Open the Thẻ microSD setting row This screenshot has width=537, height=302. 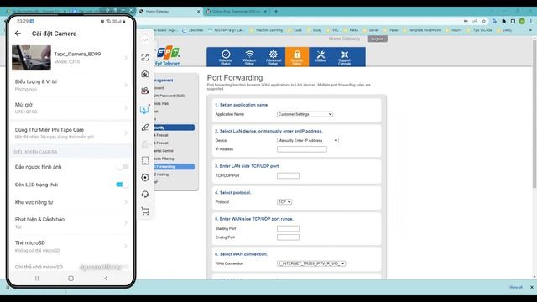click(70, 246)
